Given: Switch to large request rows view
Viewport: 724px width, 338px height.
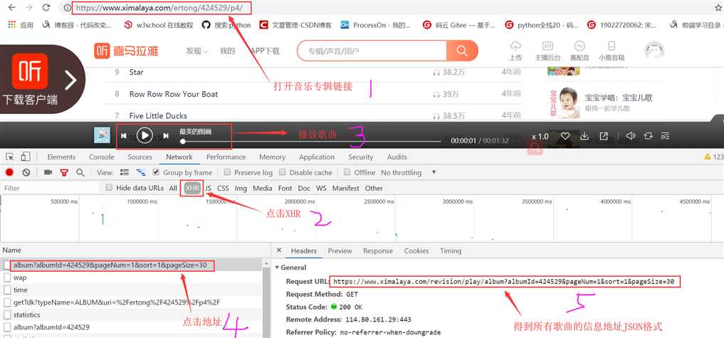Looking at the screenshot, I should point(124,172).
